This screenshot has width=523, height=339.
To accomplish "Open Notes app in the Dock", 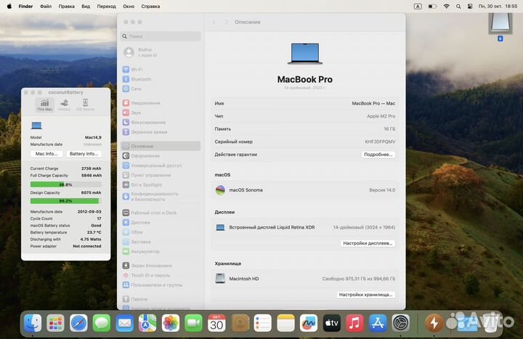I will click(285, 322).
